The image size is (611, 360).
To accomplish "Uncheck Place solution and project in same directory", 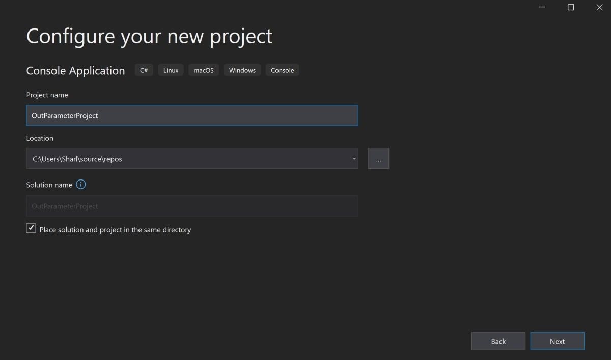I will 32,228.
